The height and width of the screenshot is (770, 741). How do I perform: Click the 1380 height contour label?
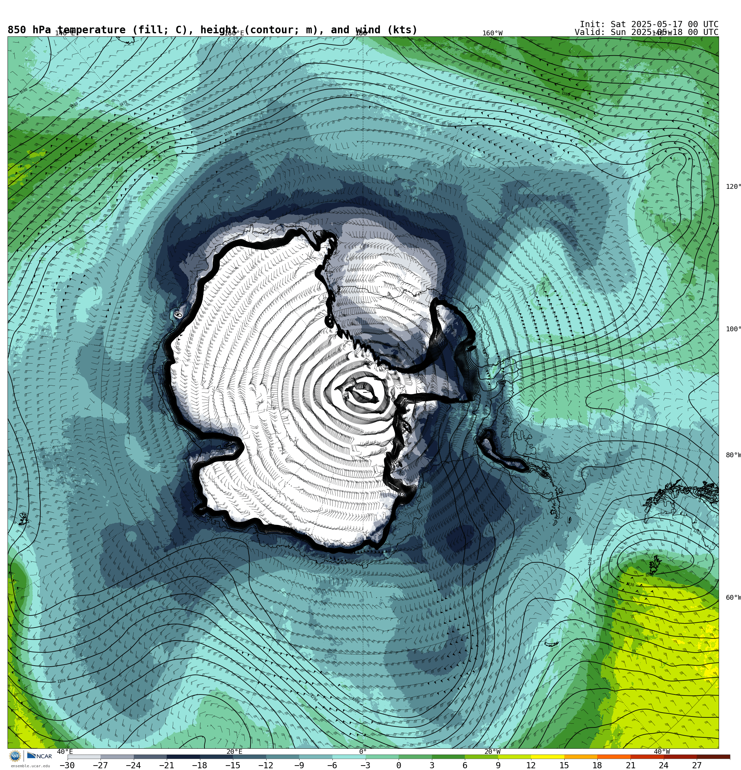click(x=565, y=94)
